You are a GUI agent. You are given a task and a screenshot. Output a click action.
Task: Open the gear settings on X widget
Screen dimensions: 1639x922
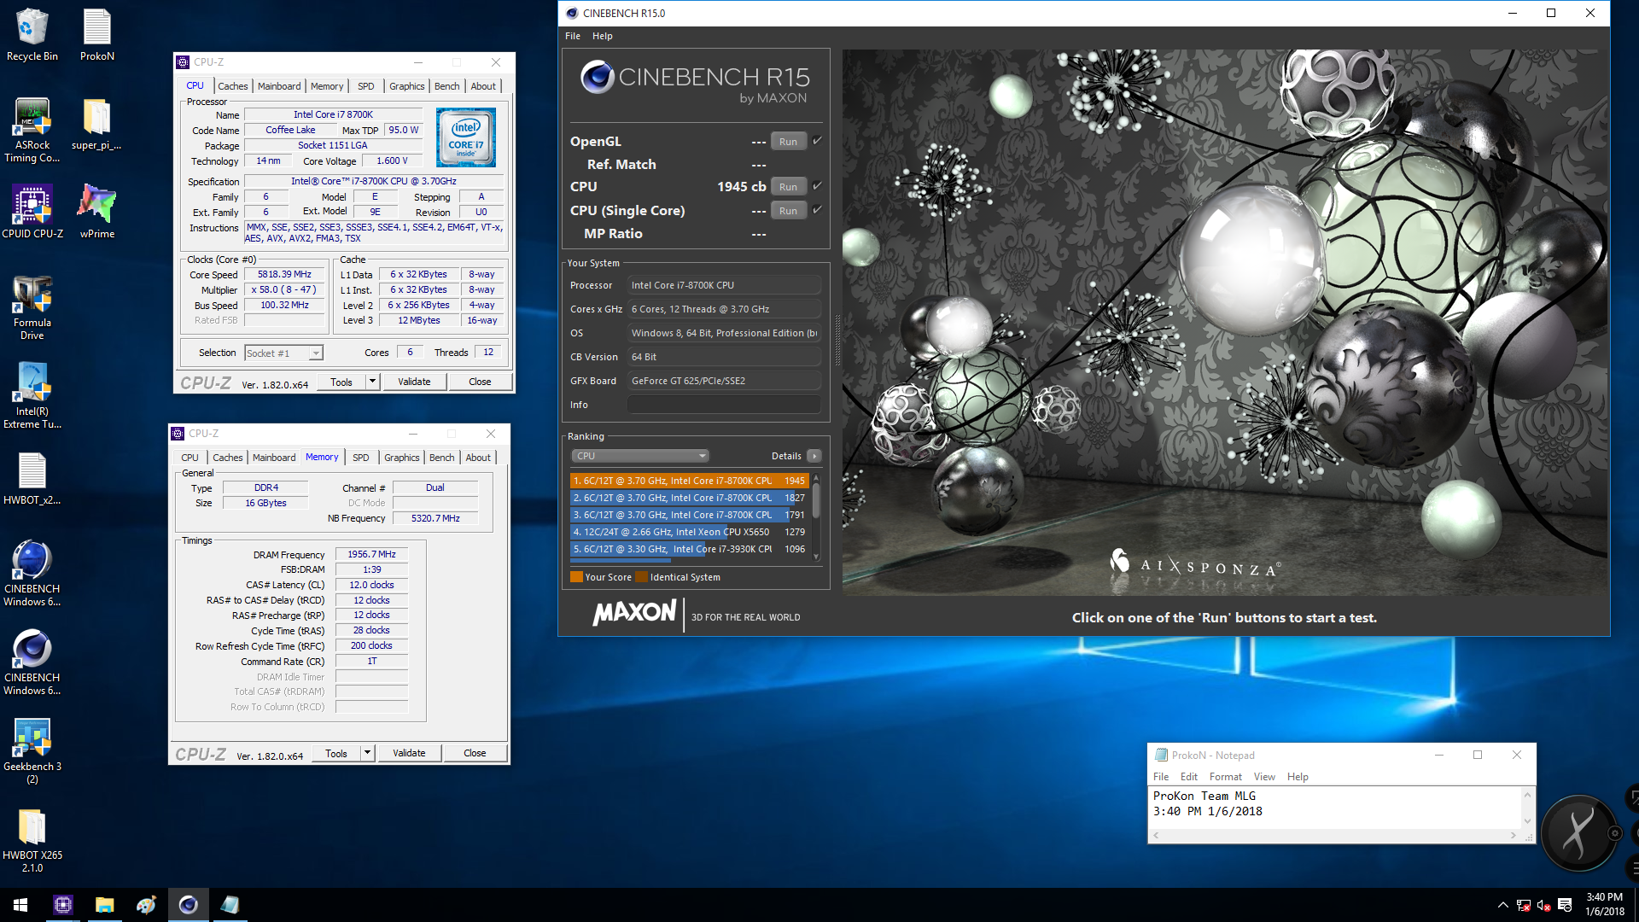click(x=1614, y=833)
